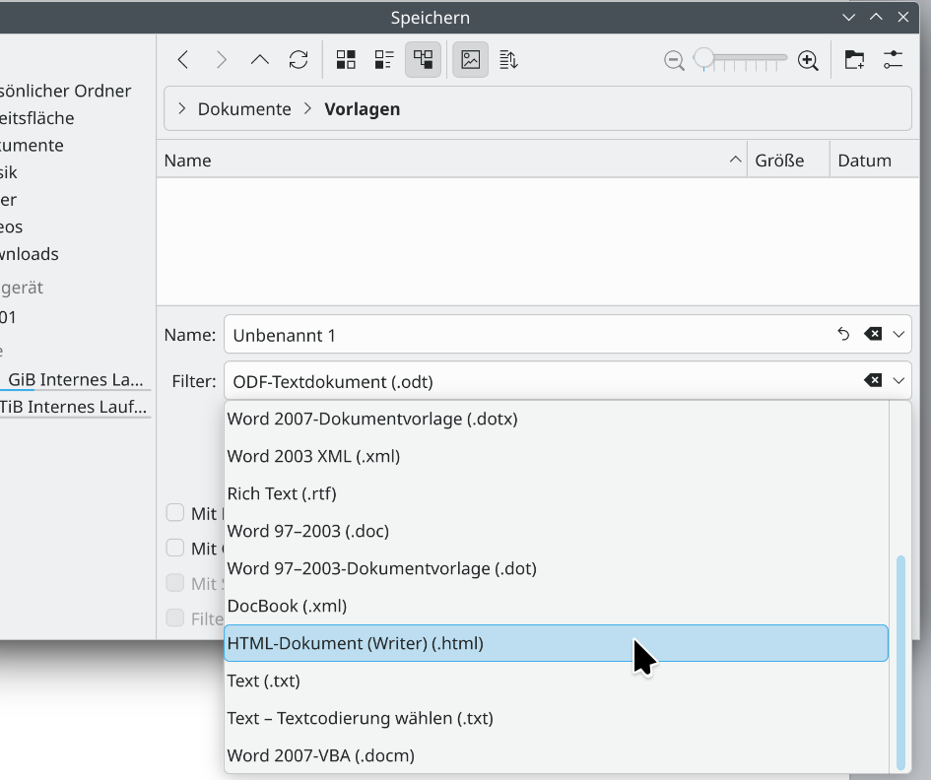This screenshot has height=780, width=931.
Task: Navigate to Dokumente in breadcrumb
Action: 244,109
